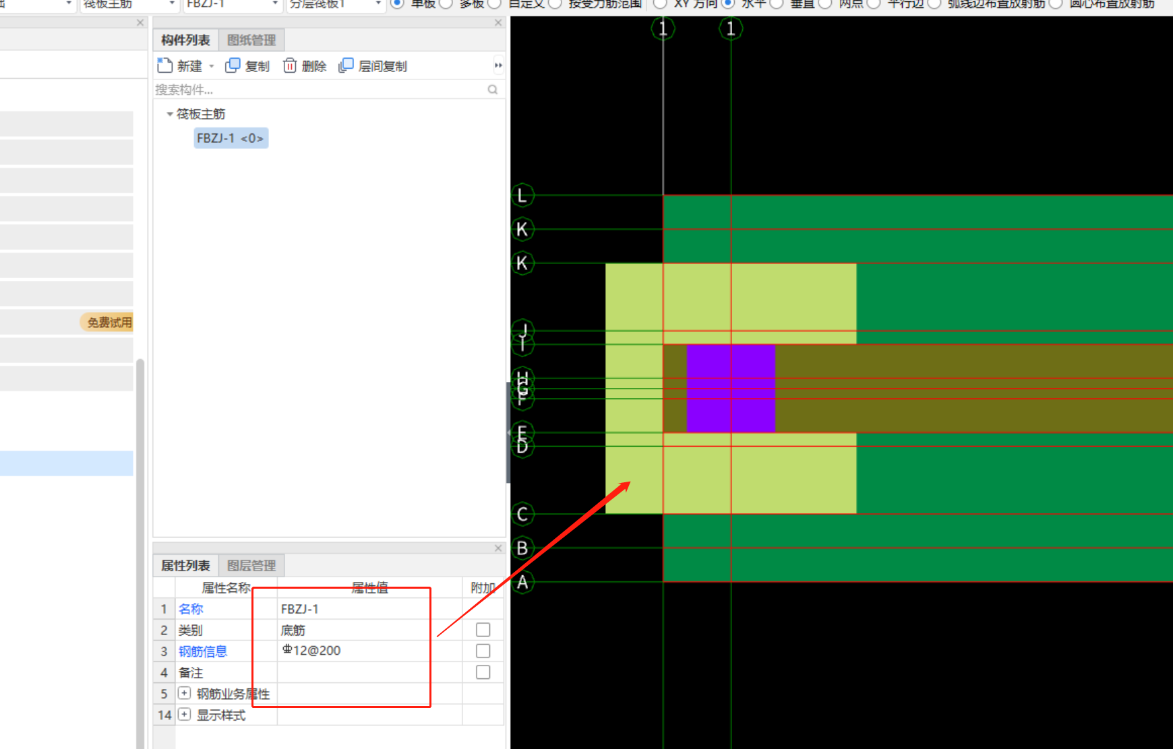The image size is (1173, 749).
Task: Click the 属性名称 column header
Action: click(226, 587)
